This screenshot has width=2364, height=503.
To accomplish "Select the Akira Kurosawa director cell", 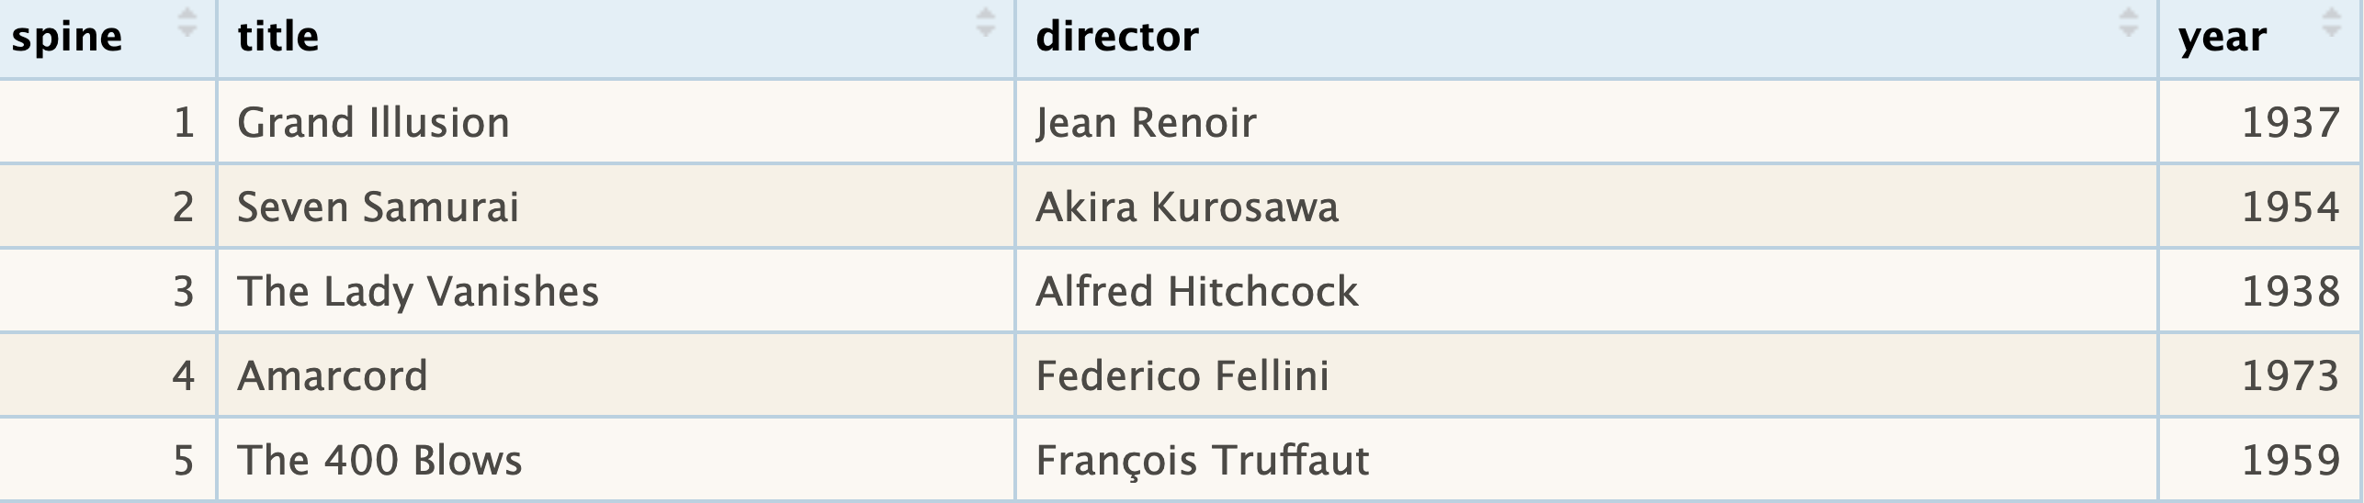I will (1186, 207).
